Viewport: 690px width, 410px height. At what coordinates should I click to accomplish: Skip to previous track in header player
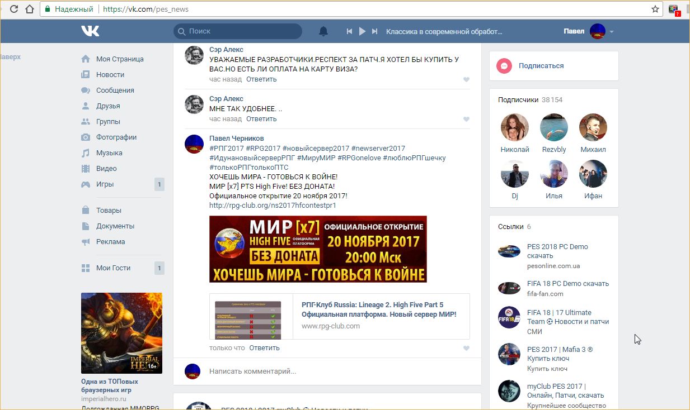tap(349, 32)
